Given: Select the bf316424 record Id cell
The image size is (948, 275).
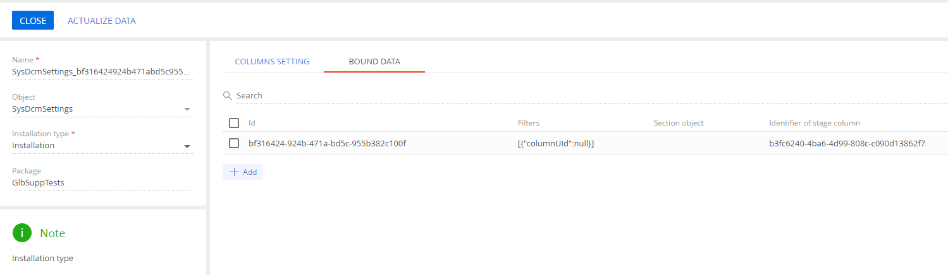Looking at the screenshot, I should 327,143.
